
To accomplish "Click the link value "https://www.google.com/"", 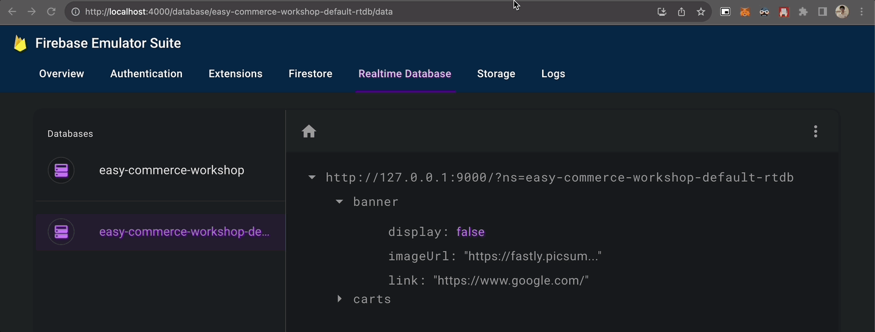I will click(511, 280).
